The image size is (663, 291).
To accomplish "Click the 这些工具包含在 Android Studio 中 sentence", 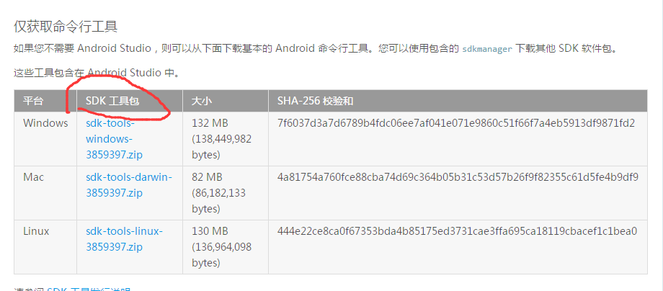I will (x=97, y=73).
